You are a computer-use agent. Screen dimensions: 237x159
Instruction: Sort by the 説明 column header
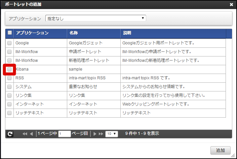173,34
